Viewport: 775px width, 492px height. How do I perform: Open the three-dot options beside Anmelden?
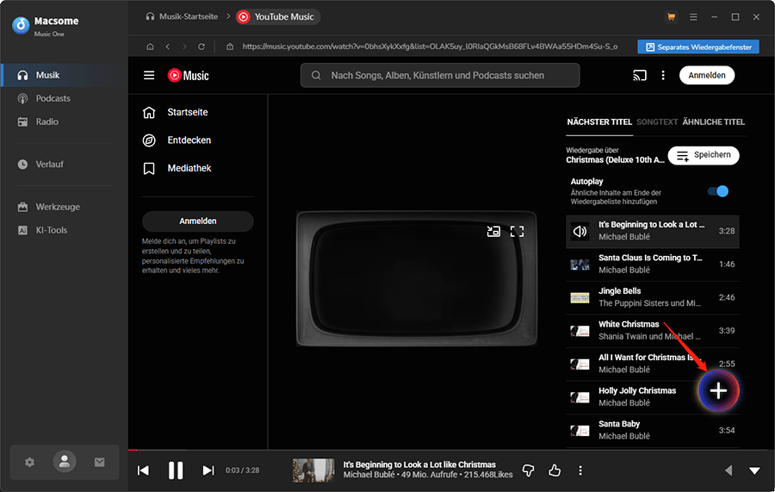(x=663, y=75)
